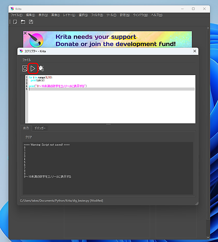Open the ファイル menu in Scripter
The width and height of the screenshot is (218, 242).
click(x=27, y=60)
